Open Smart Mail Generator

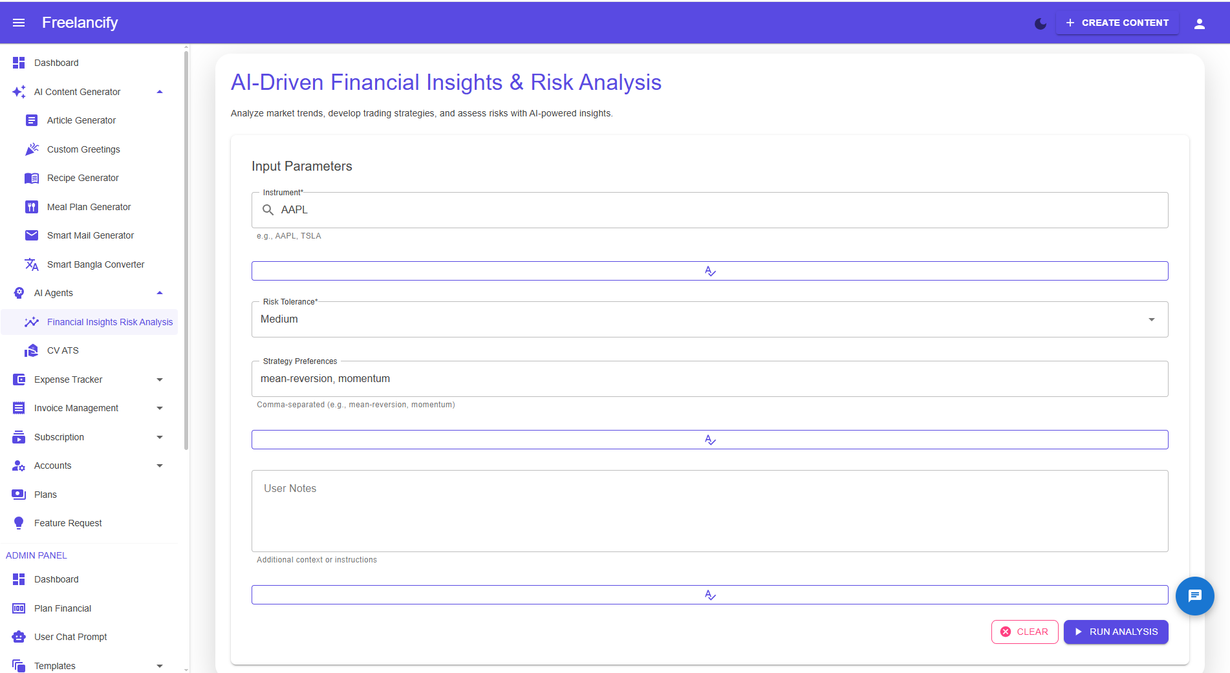click(x=89, y=235)
